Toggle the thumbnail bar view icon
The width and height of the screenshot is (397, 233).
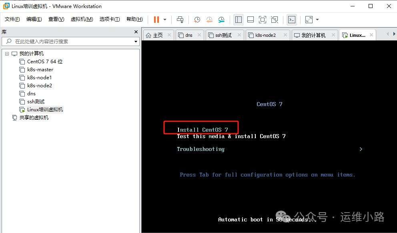click(x=251, y=20)
